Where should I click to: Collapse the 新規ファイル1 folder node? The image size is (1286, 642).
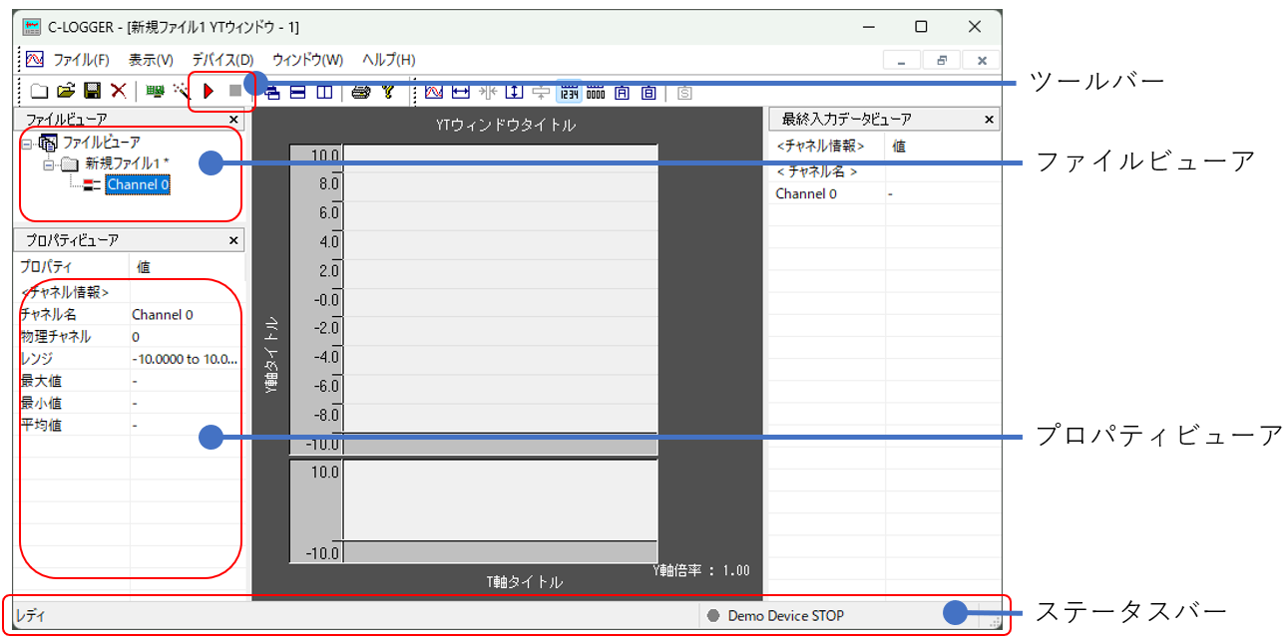[48, 164]
